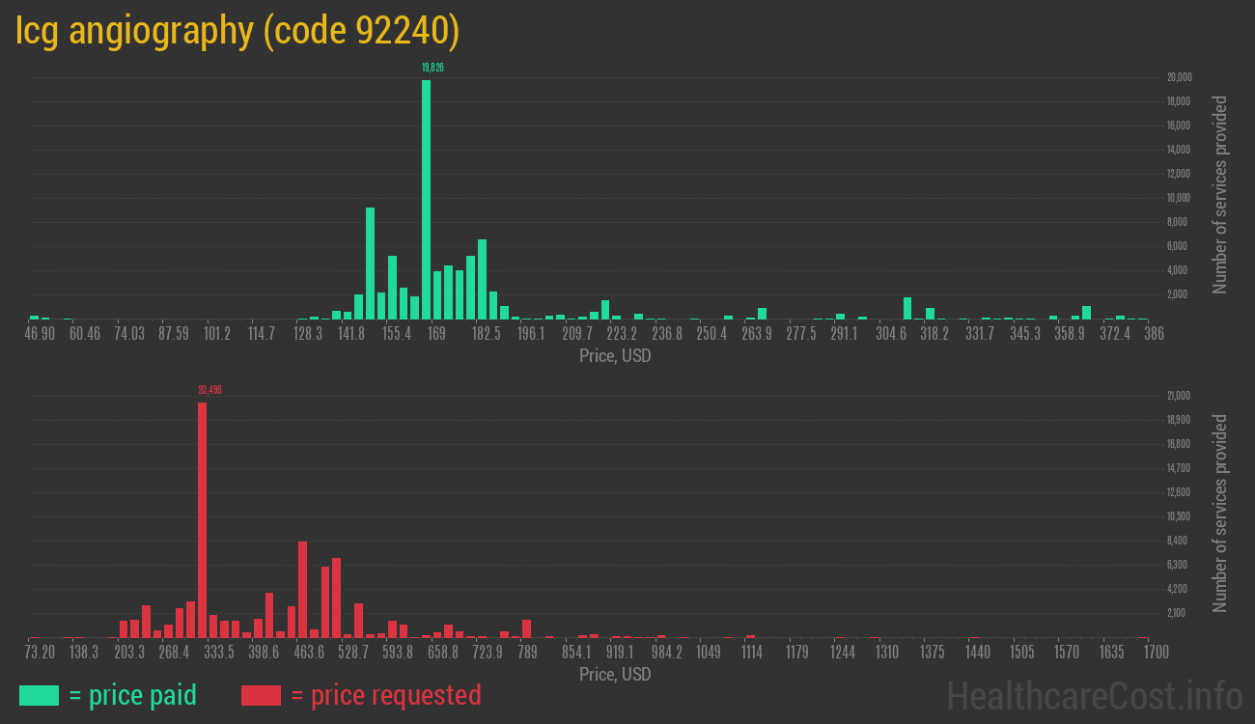Select the red bar above the 789 tick
Screen dimensions: 1255x724
click(x=526, y=628)
